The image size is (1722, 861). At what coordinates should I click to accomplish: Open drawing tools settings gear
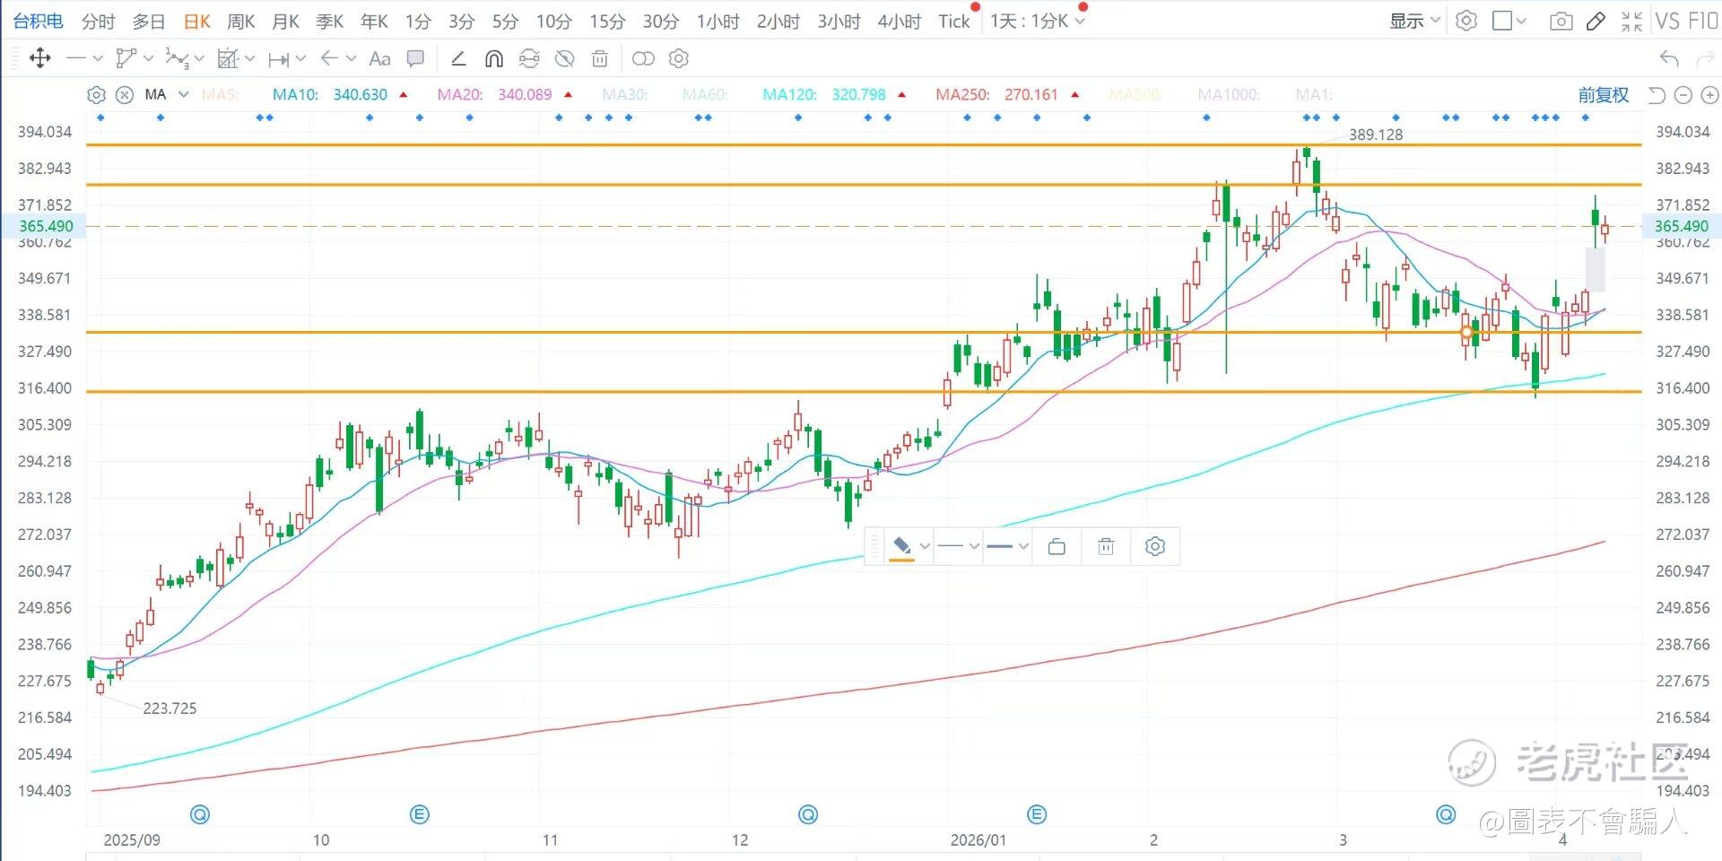pyautogui.click(x=679, y=59)
